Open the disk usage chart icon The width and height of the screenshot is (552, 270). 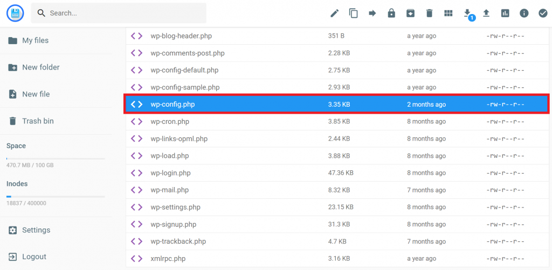(505, 13)
